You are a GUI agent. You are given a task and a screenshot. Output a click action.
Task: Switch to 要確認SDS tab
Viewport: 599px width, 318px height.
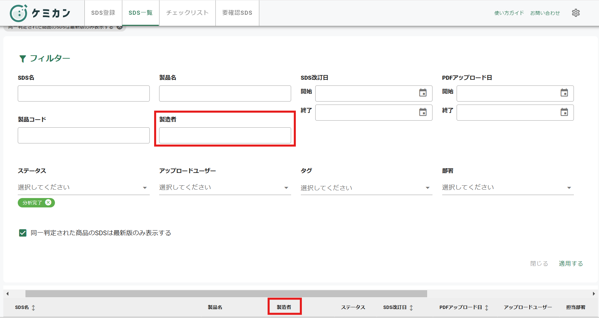point(237,13)
